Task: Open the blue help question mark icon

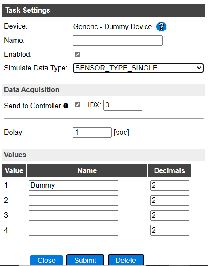Action: (x=161, y=27)
